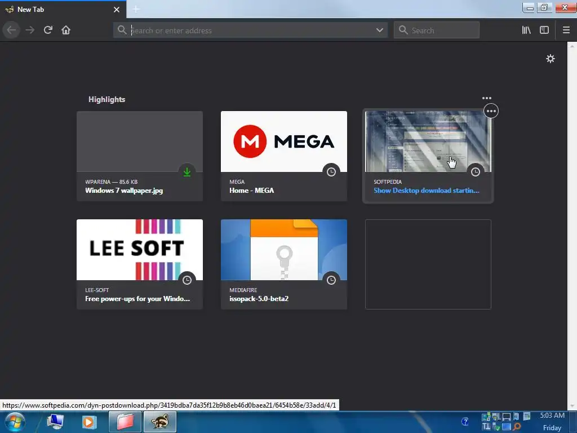Click the blue help tray icon
This screenshot has height=433, width=577.
click(x=465, y=421)
